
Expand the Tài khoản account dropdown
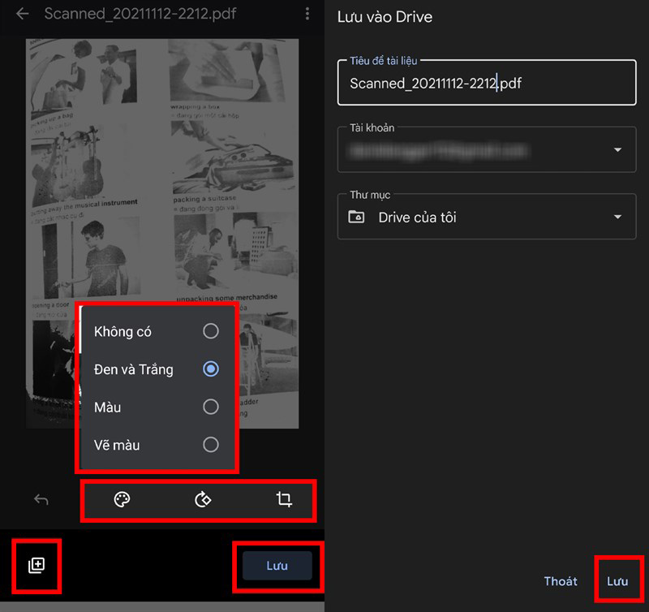point(617,150)
